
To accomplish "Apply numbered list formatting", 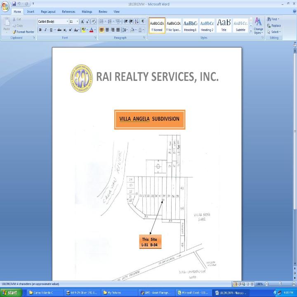I will tap(110, 21).
